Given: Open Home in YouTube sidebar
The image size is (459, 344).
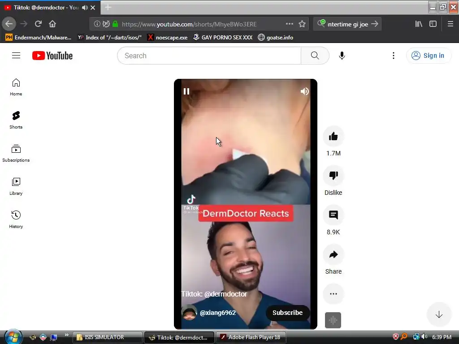Looking at the screenshot, I should tap(16, 87).
